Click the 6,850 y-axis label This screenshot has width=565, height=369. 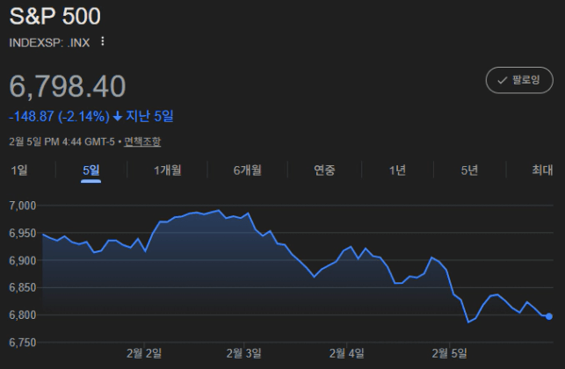click(23, 287)
